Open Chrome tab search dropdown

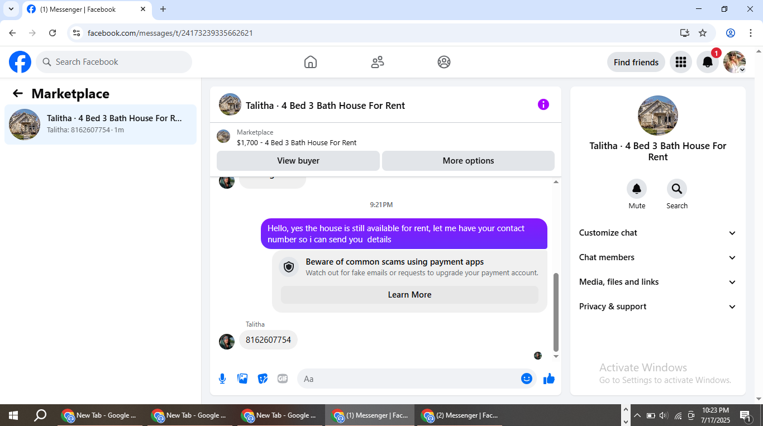(11, 9)
